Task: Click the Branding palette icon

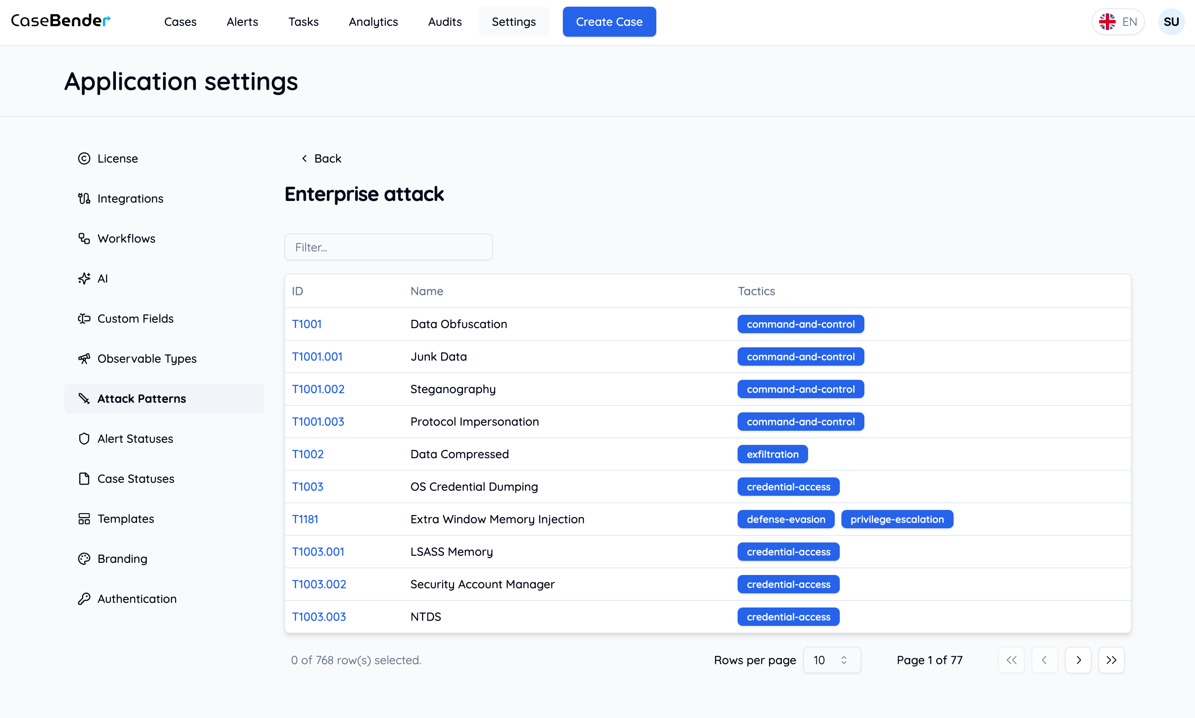Action: [x=84, y=559]
